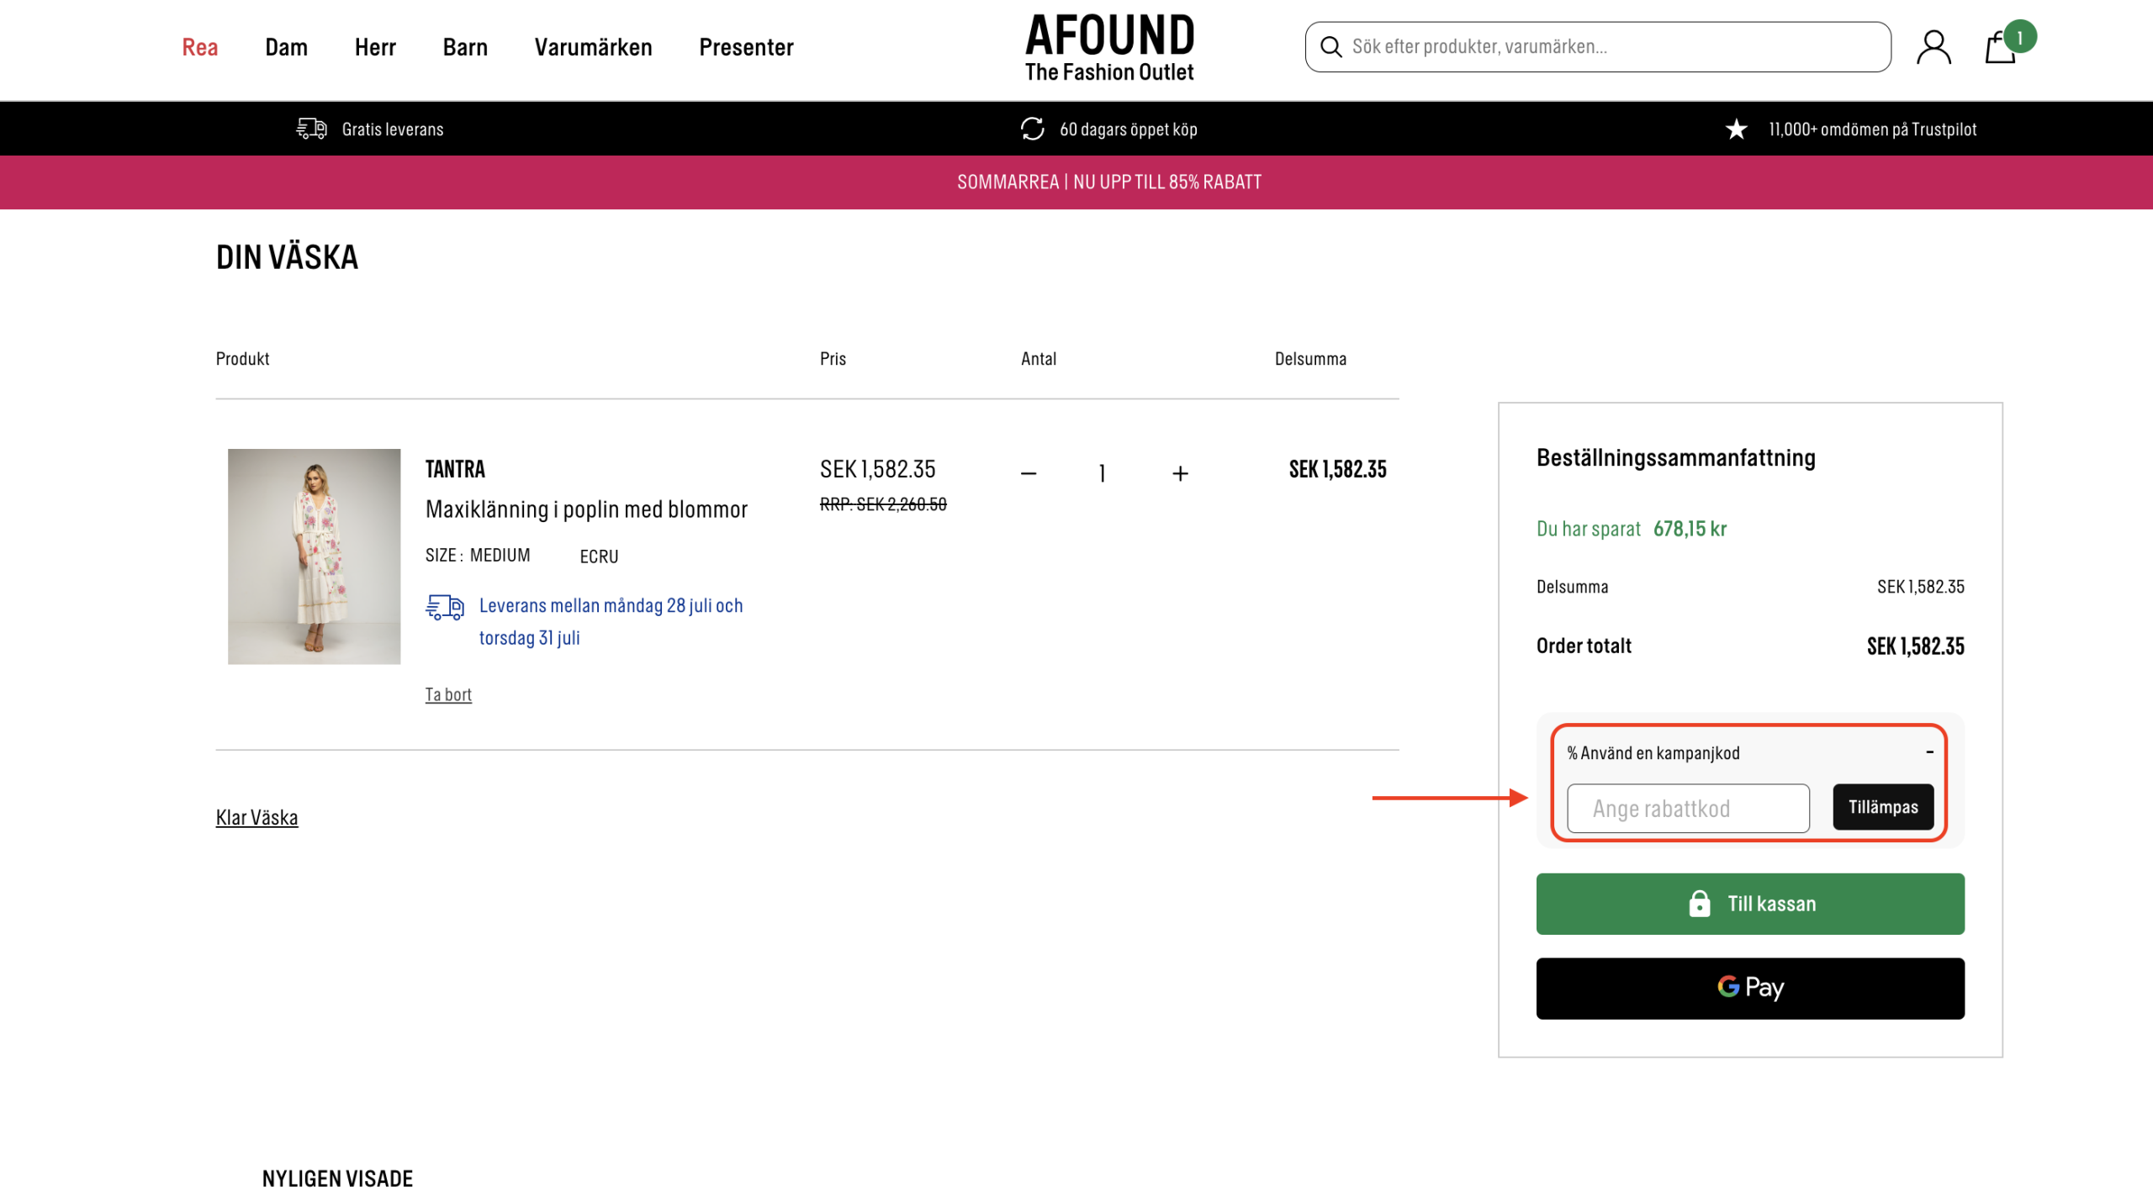The height and width of the screenshot is (1192, 2153).
Task: Click the NYLIGEN VISADE heading
Action: pos(337,1179)
